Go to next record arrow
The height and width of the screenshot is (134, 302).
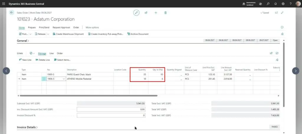(x=296, y=71)
